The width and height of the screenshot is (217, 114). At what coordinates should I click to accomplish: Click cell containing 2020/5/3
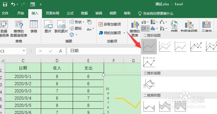coord(23,91)
